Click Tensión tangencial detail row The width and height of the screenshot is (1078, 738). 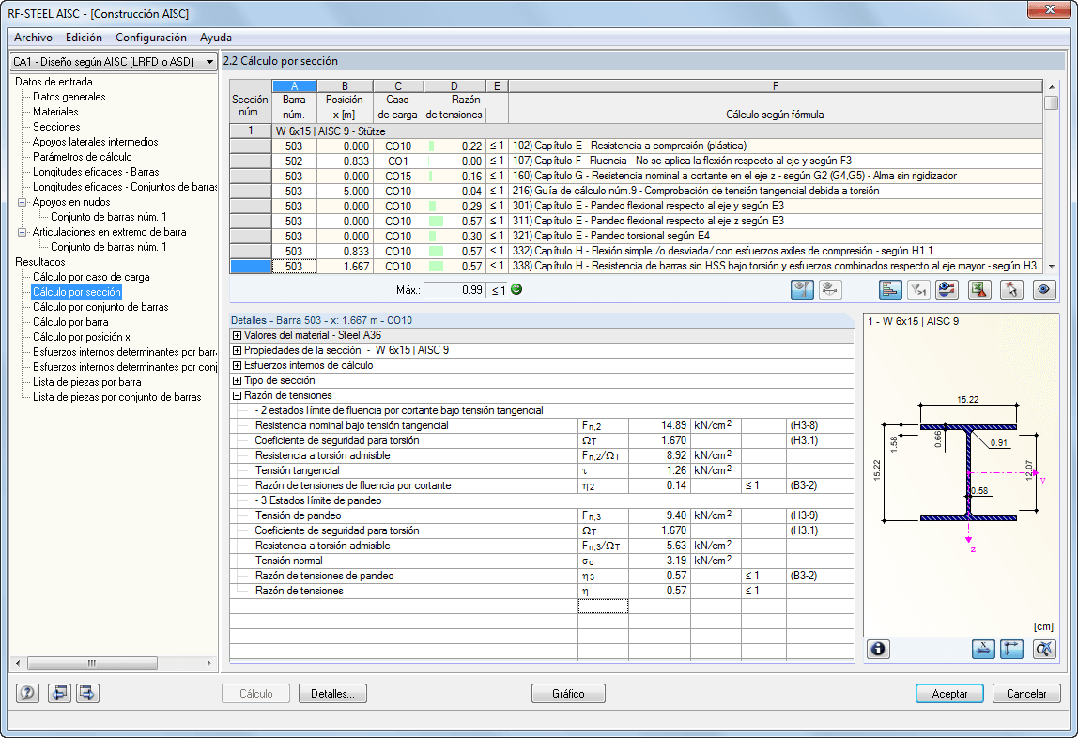542,470
